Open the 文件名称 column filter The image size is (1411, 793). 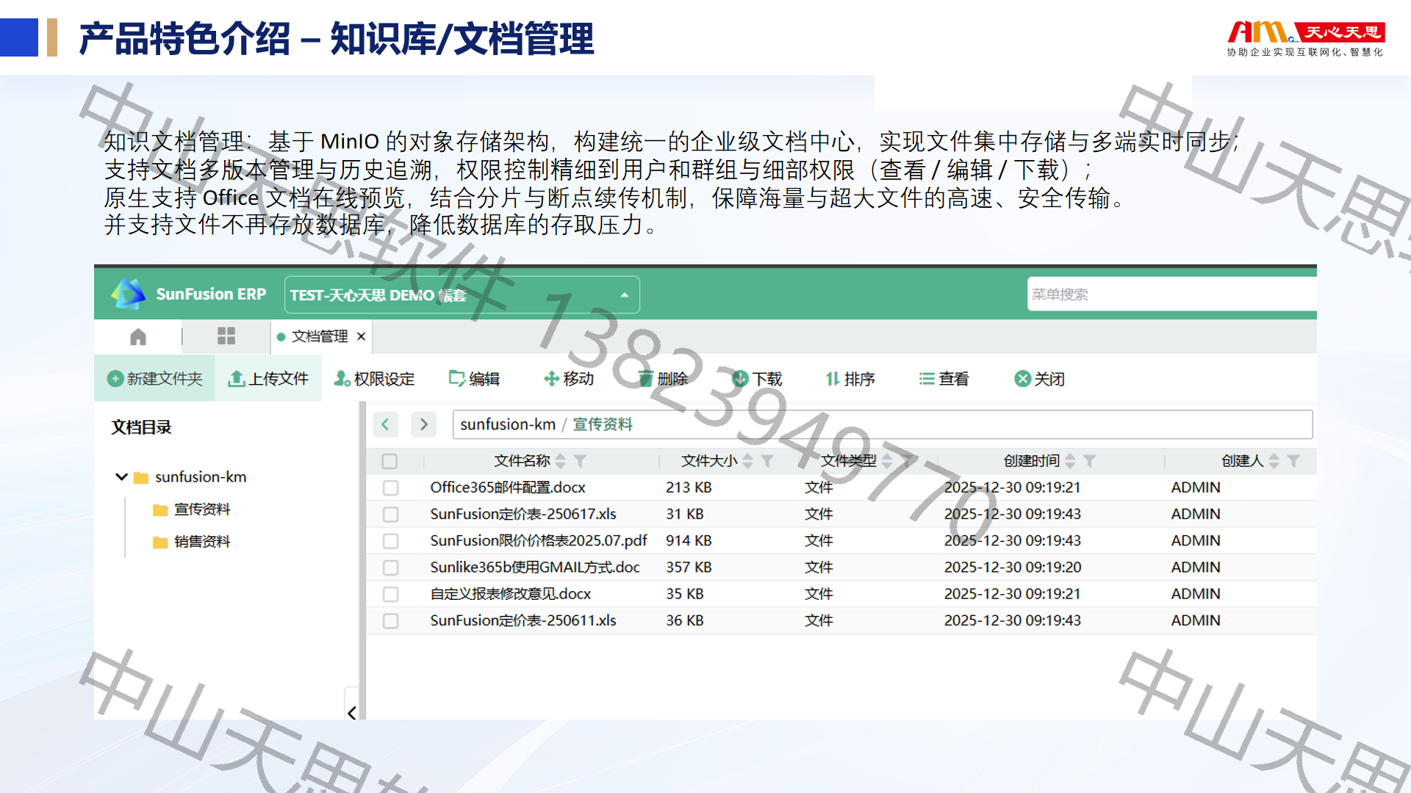pos(580,461)
